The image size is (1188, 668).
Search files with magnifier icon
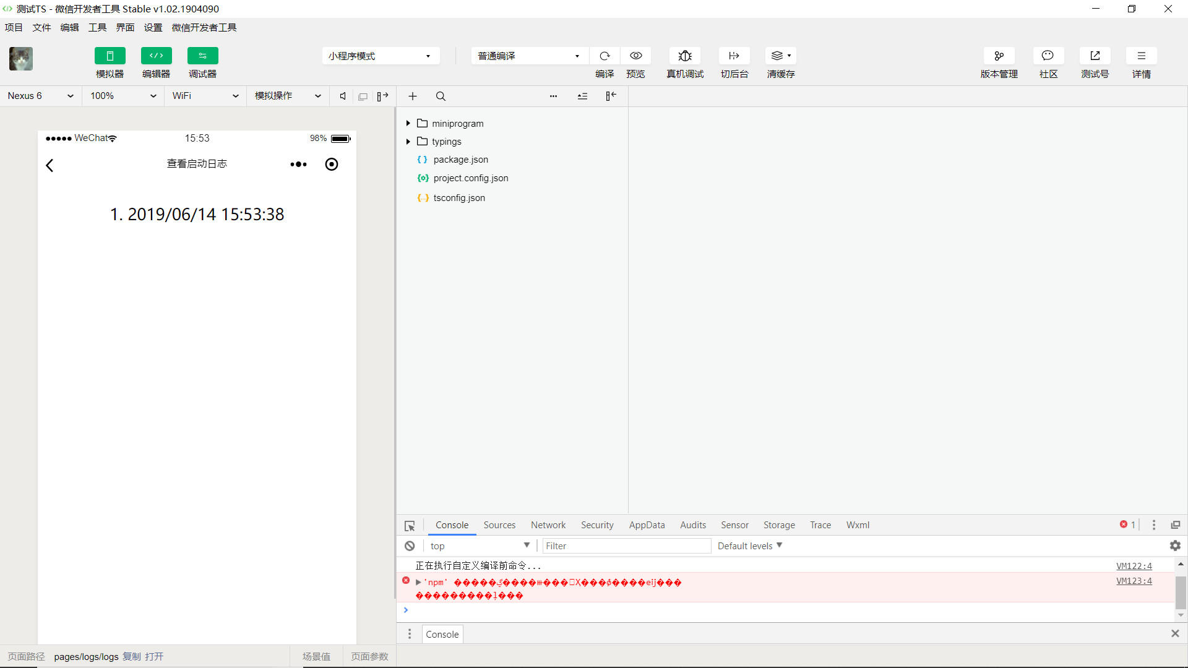click(x=441, y=96)
